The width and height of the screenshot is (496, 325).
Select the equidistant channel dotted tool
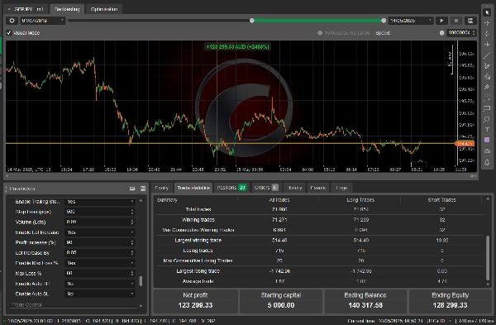(487, 98)
